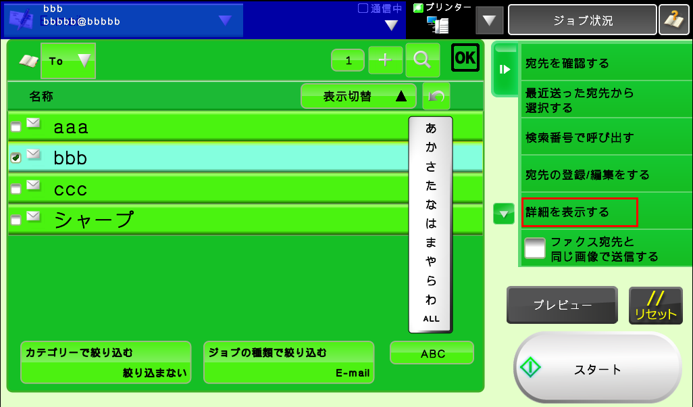
Task: Check the aaa contact checkbox
Action: (16, 126)
